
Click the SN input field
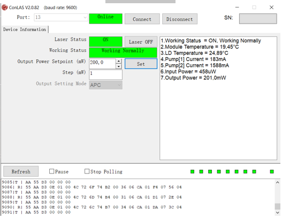pos(258,19)
